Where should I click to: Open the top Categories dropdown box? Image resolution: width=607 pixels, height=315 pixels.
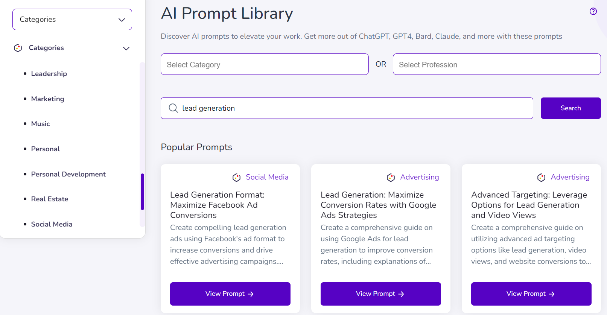(72, 20)
